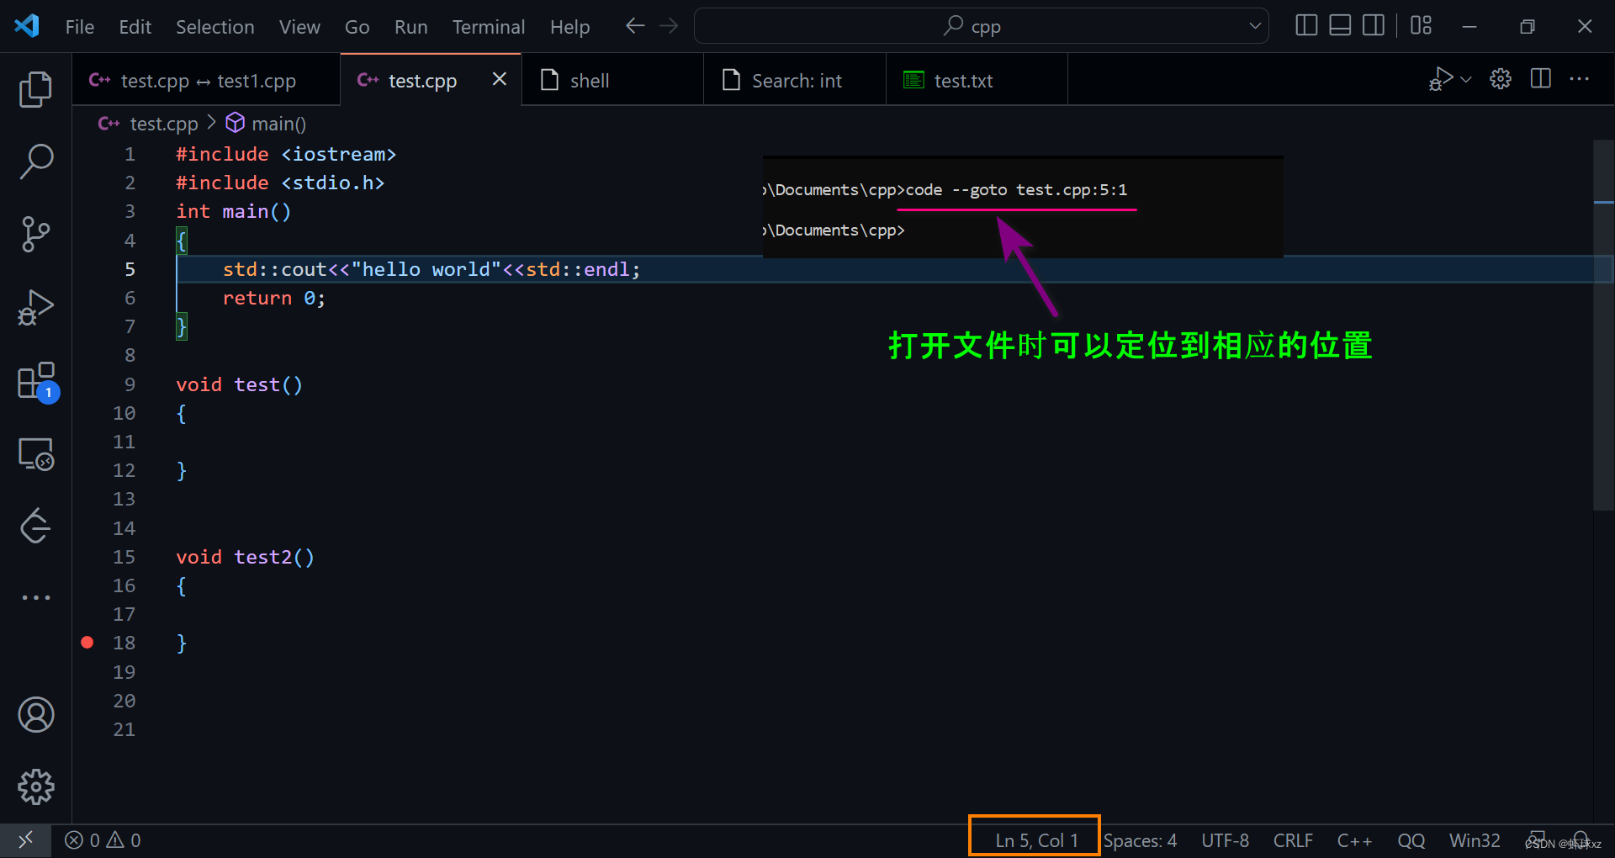Change indentation via Spaces: 4
Screen dimensions: 1615x858
click(1140, 840)
